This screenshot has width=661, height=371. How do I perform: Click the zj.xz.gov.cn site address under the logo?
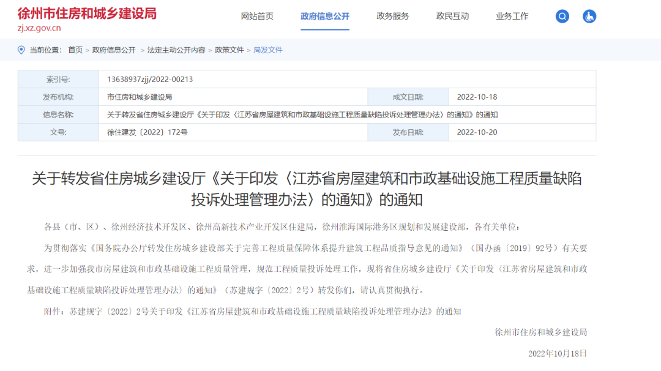click(39, 28)
